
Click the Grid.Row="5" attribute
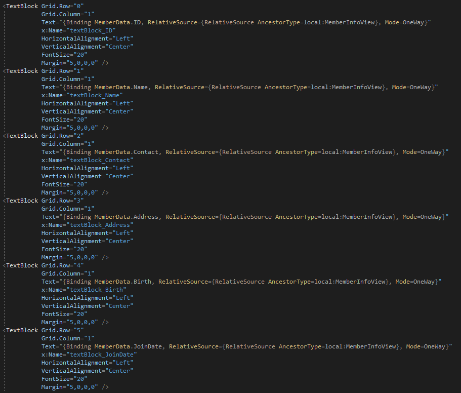point(62,330)
